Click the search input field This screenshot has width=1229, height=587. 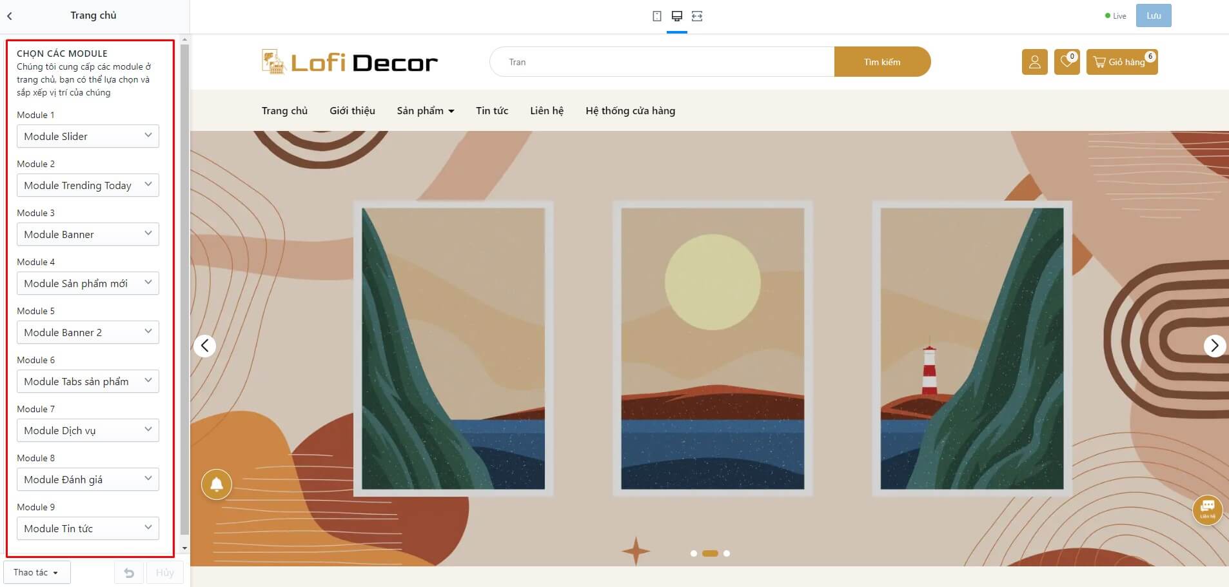coord(662,62)
